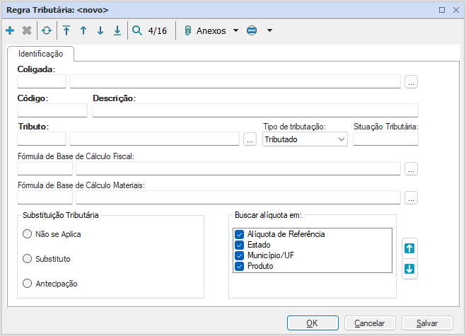The image size is (466, 336).
Task: Click the add new record plus icon
Action: coord(10,30)
